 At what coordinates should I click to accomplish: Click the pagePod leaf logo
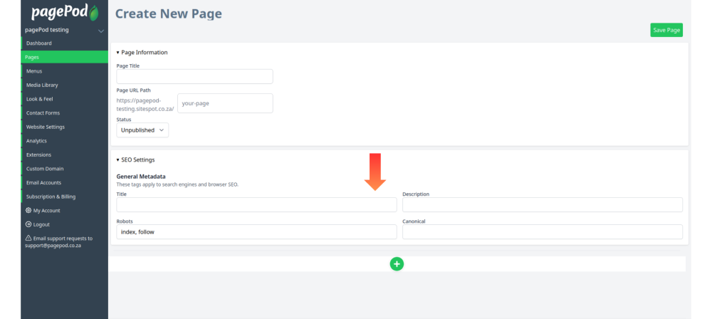65,12
